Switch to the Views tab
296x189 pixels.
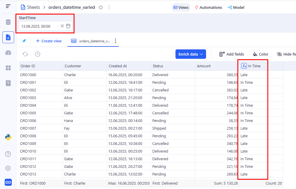[x=181, y=7]
